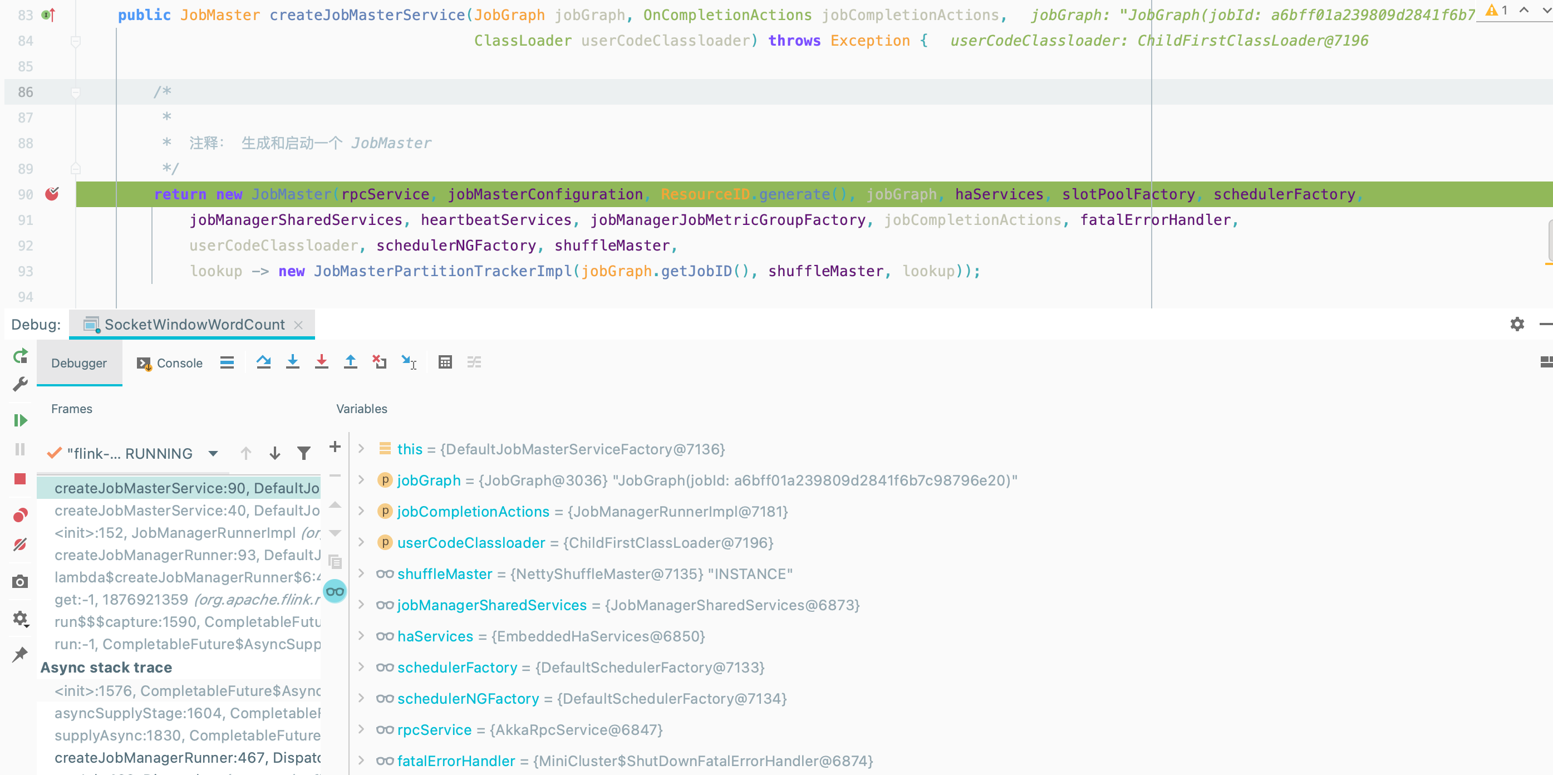
Task: Toggle Mute Breakpoints icon
Action: [x=20, y=545]
